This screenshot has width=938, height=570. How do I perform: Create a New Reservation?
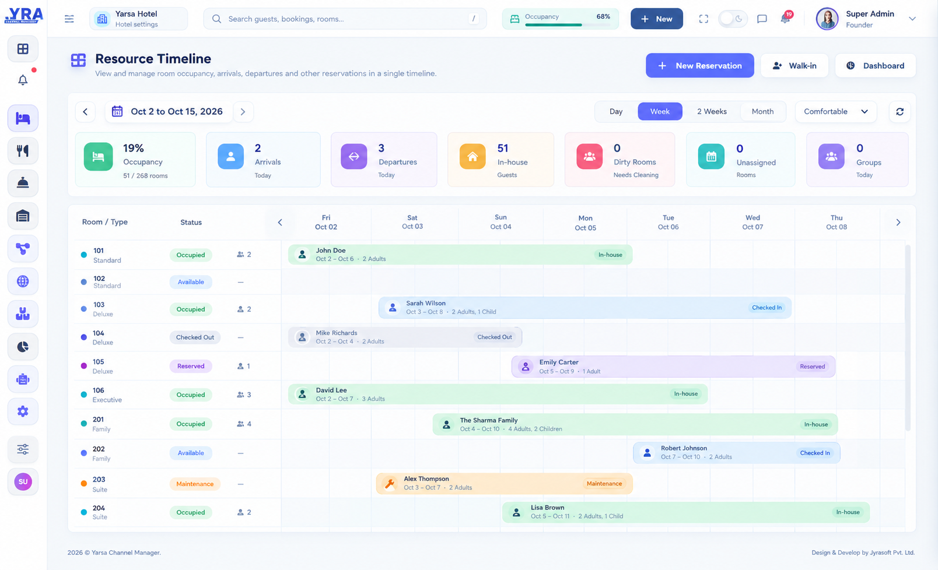(699, 65)
